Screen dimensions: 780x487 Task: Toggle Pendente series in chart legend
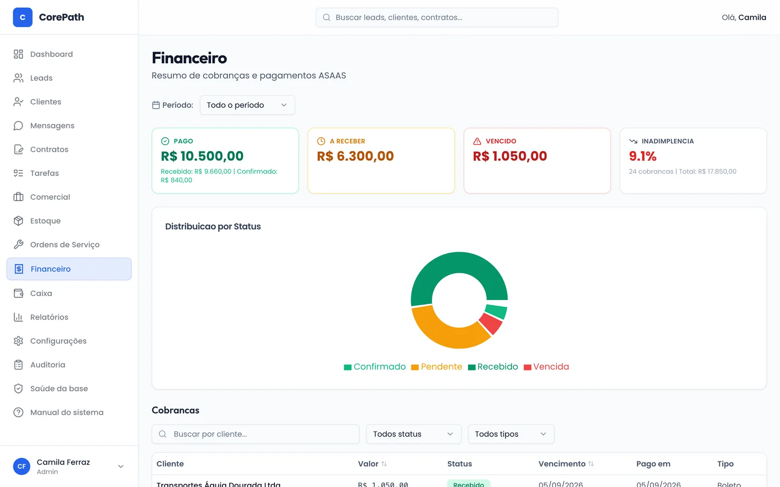pyautogui.click(x=436, y=367)
